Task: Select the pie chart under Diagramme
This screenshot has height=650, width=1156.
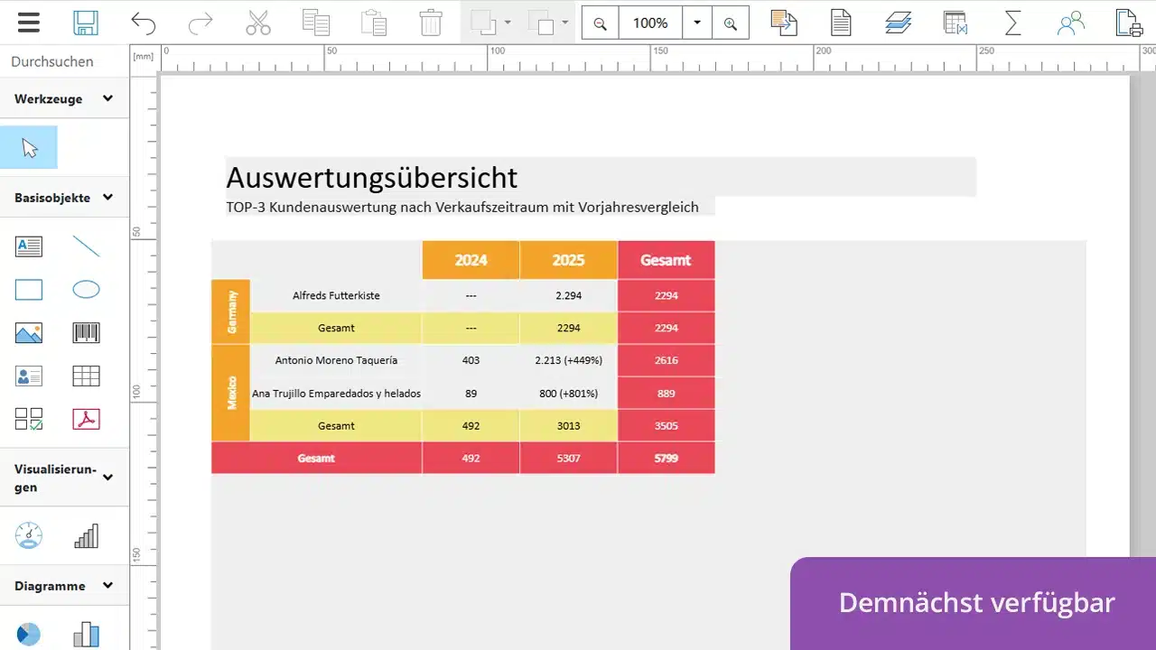Action: coord(28,633)
